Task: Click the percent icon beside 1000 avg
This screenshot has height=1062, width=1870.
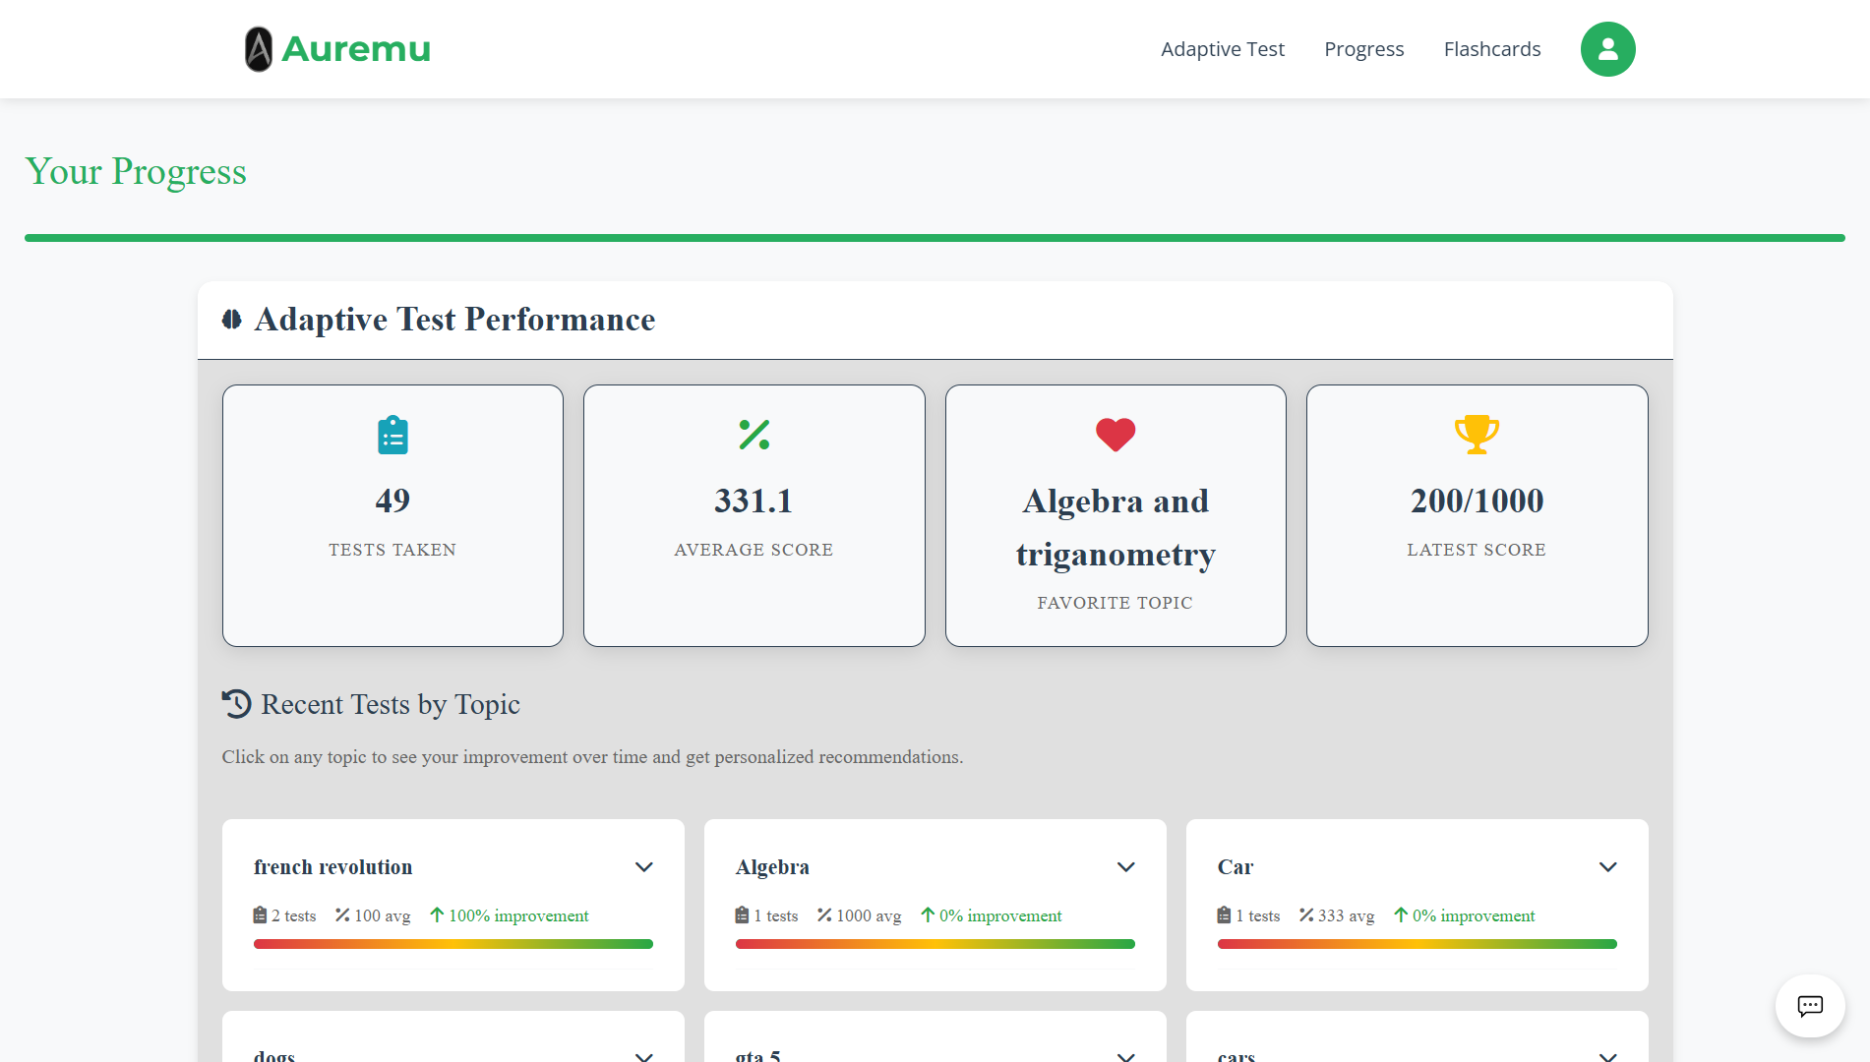Action: pyautogui.click(x=824, y=915)
